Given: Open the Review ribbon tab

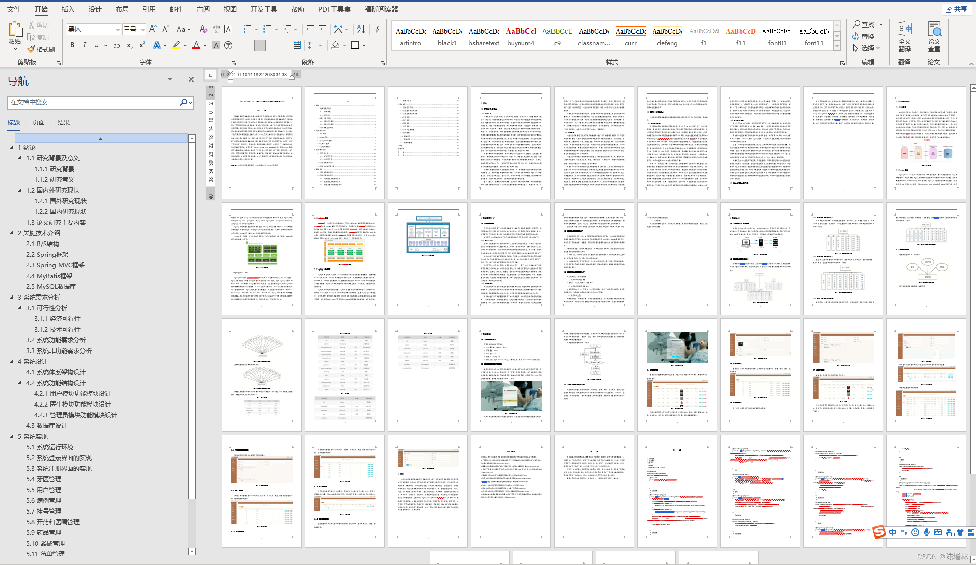Looking at the screenshot, I should [203, 9].
